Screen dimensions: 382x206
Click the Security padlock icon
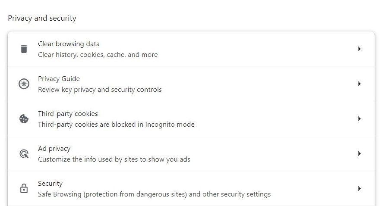coord(24,189)
